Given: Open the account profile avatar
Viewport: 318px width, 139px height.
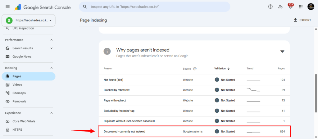Looking at the screenshot, I should (311, 7).
